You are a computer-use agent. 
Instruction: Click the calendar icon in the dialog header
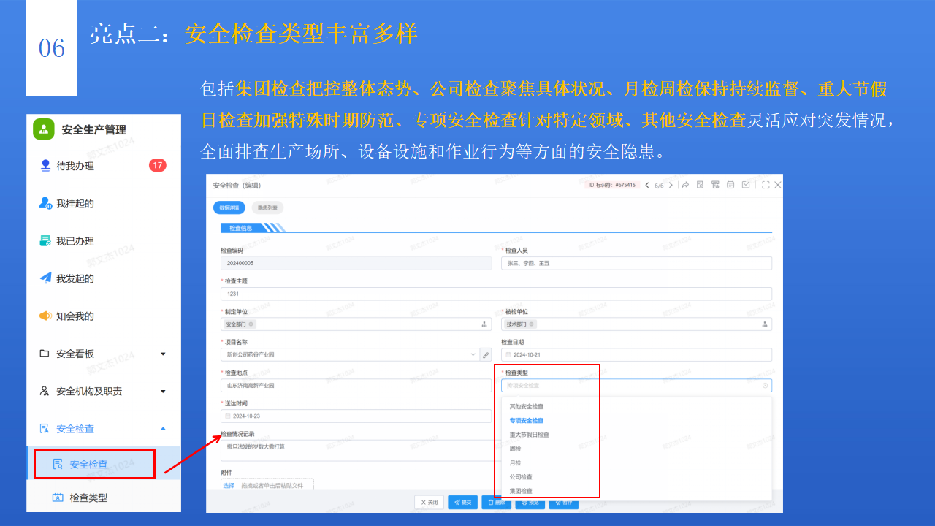730,185
